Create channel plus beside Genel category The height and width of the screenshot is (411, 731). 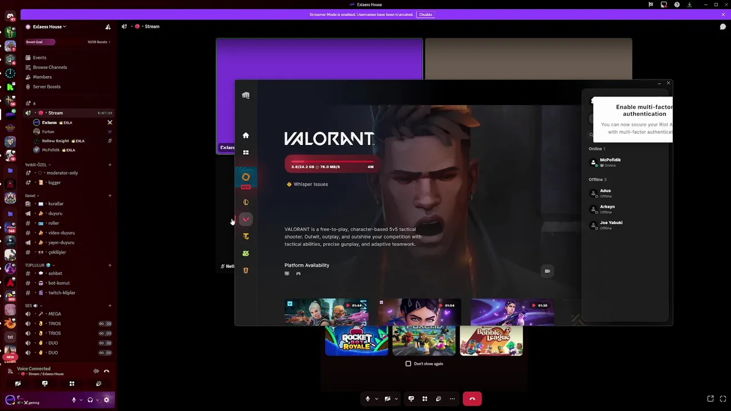click(110, 196)
